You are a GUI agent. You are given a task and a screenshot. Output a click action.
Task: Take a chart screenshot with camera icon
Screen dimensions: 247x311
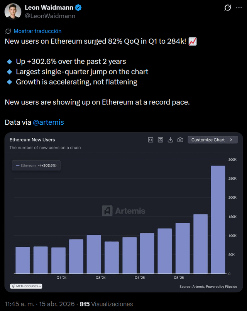180,140
